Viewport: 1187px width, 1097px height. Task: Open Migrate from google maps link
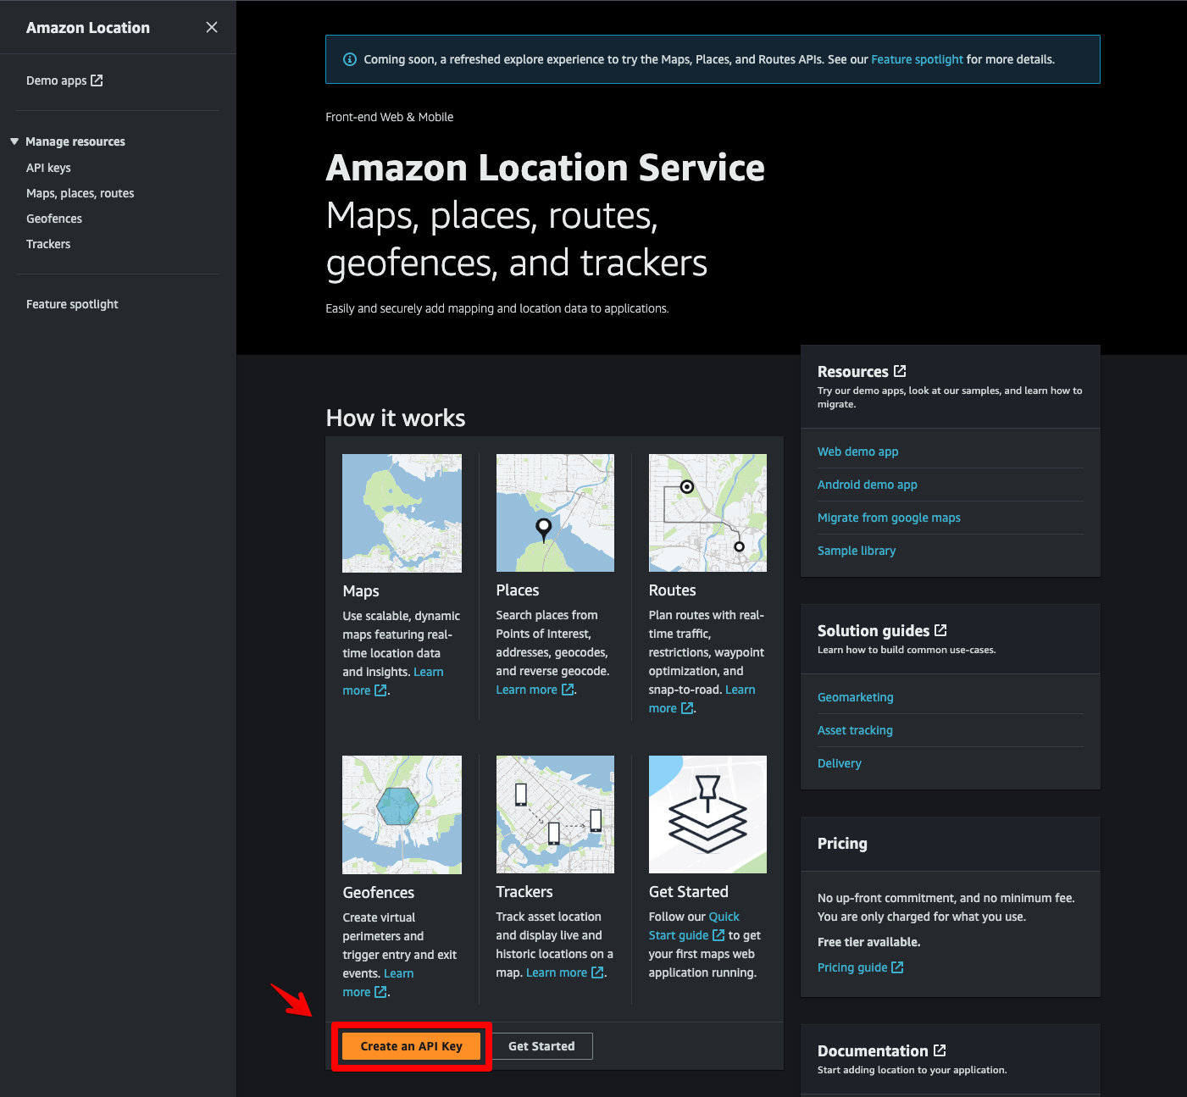click(x=889, y=518)
